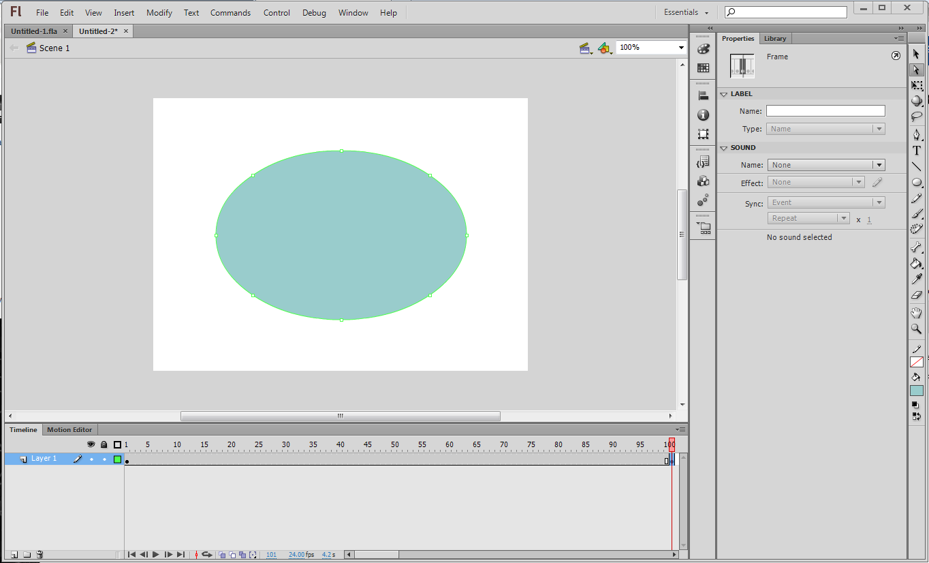The image size is (929, 563).
Task: Click the 24.00 fps frame rate value
Action: coord(297,555)
